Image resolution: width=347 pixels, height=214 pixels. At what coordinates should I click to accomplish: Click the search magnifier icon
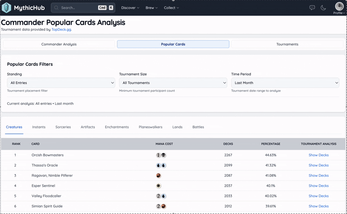[x=56, y=8]
